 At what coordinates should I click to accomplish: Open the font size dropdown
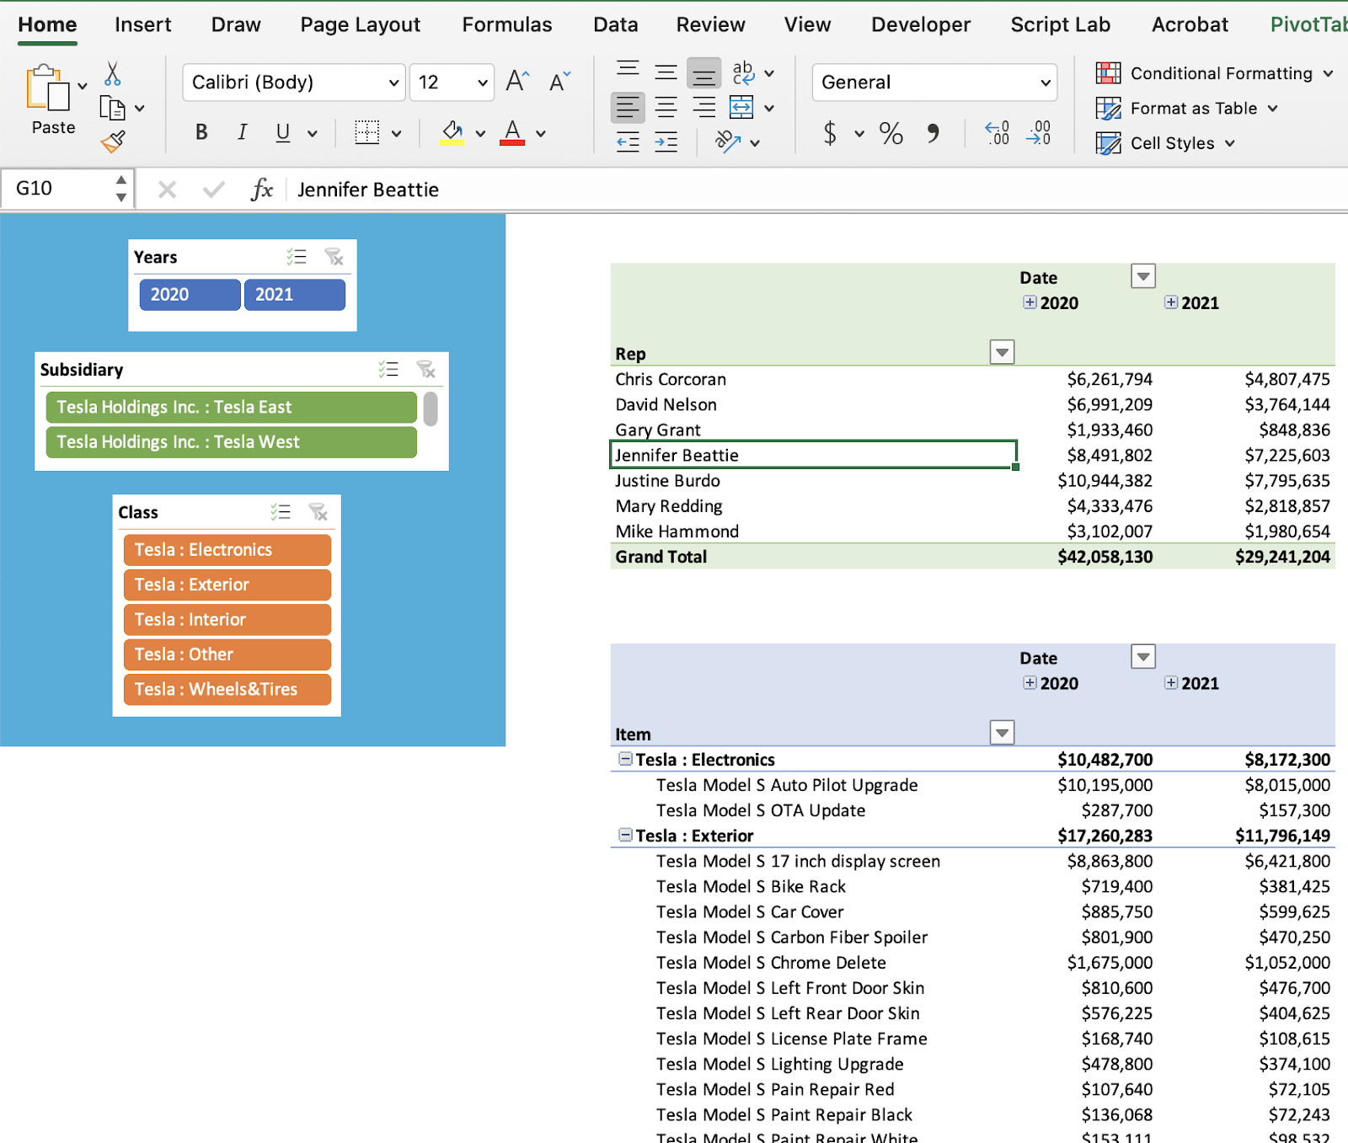(x=483, y=83)
